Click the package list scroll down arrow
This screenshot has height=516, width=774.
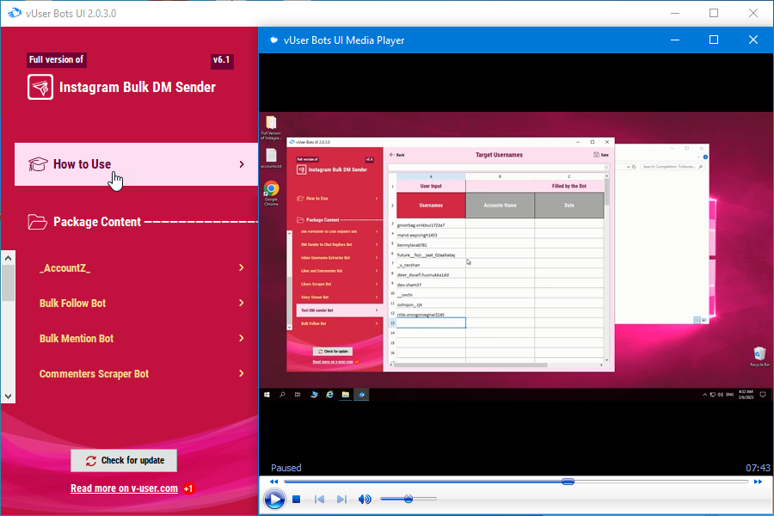pos(8,396)
